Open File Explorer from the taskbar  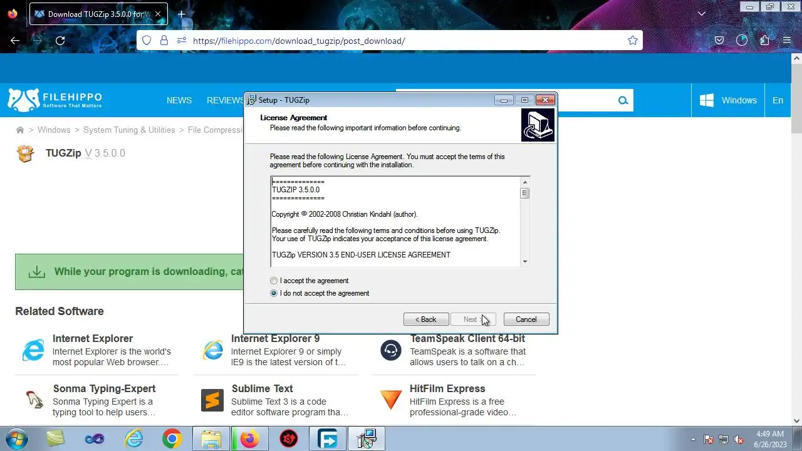211,439
